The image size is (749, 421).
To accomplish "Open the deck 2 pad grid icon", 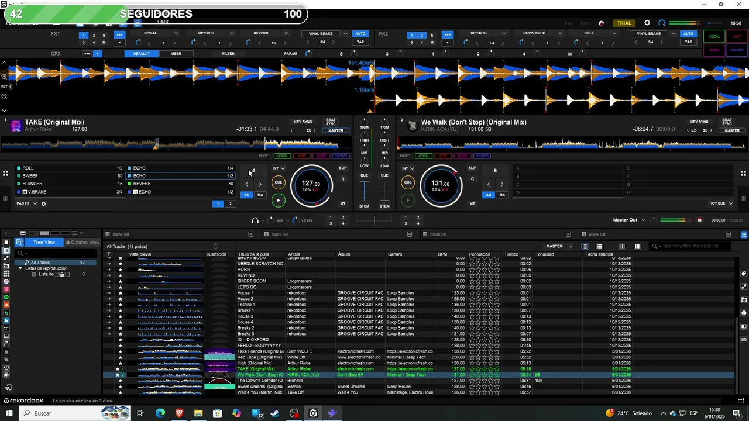I will (743, 173).
